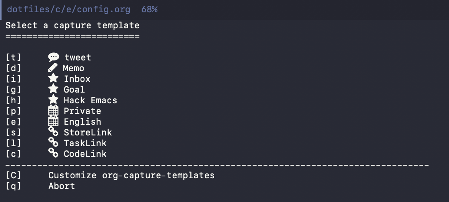Click the chain link icon beside CodeLink
This screenshot has width=449, height=202.
pos(53,154)
